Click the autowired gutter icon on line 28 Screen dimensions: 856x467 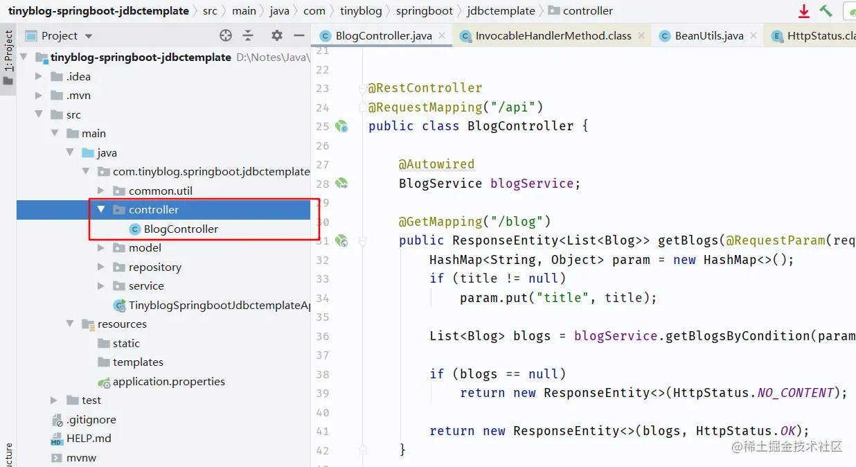coord(341,184)
